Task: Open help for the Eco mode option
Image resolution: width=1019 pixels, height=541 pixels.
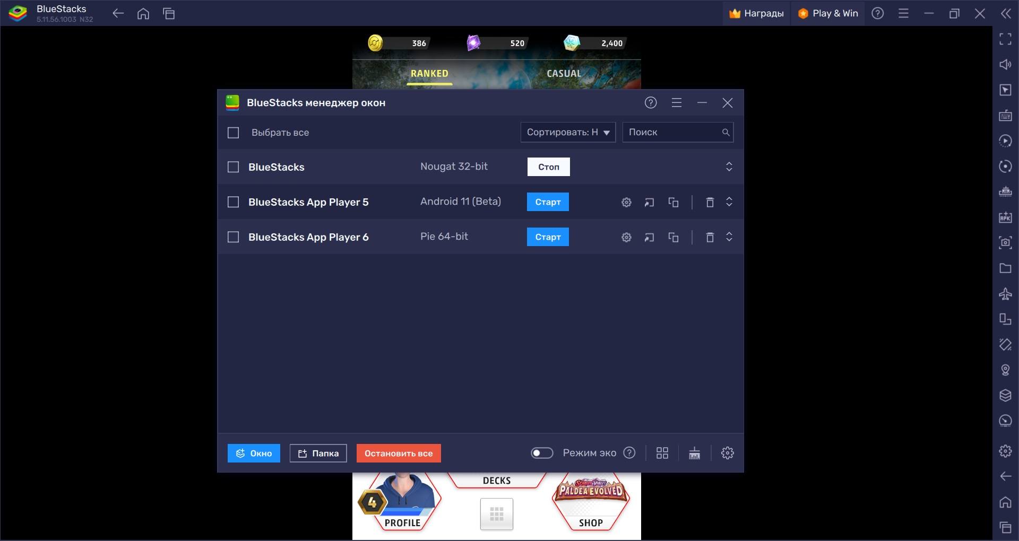Action: click(629, 453)
